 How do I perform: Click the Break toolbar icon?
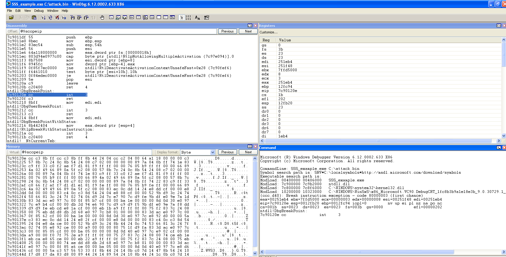pos(63,18)
